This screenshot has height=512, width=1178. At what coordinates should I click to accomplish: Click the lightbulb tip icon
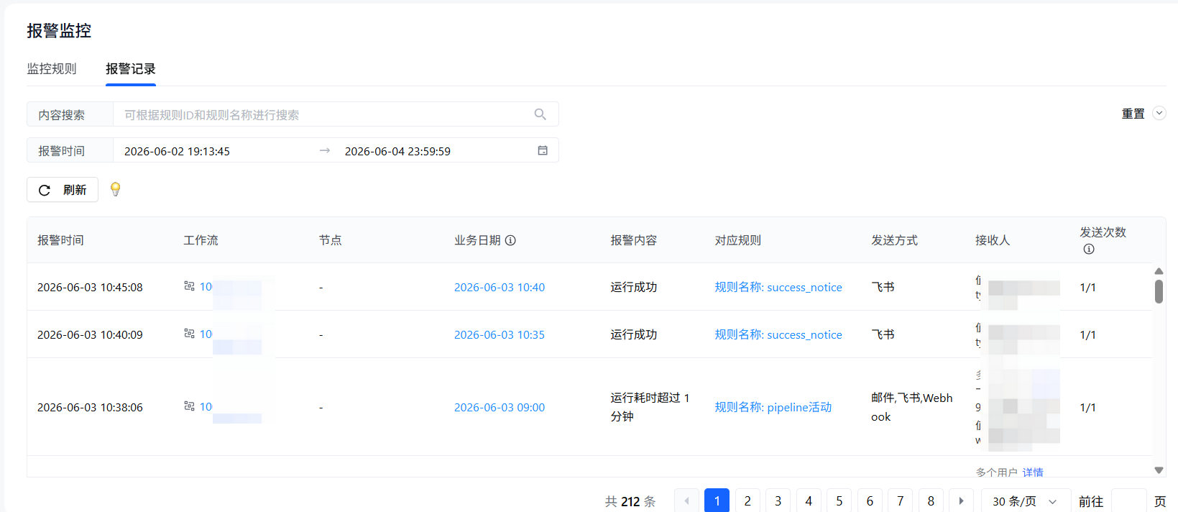(115, 189)
